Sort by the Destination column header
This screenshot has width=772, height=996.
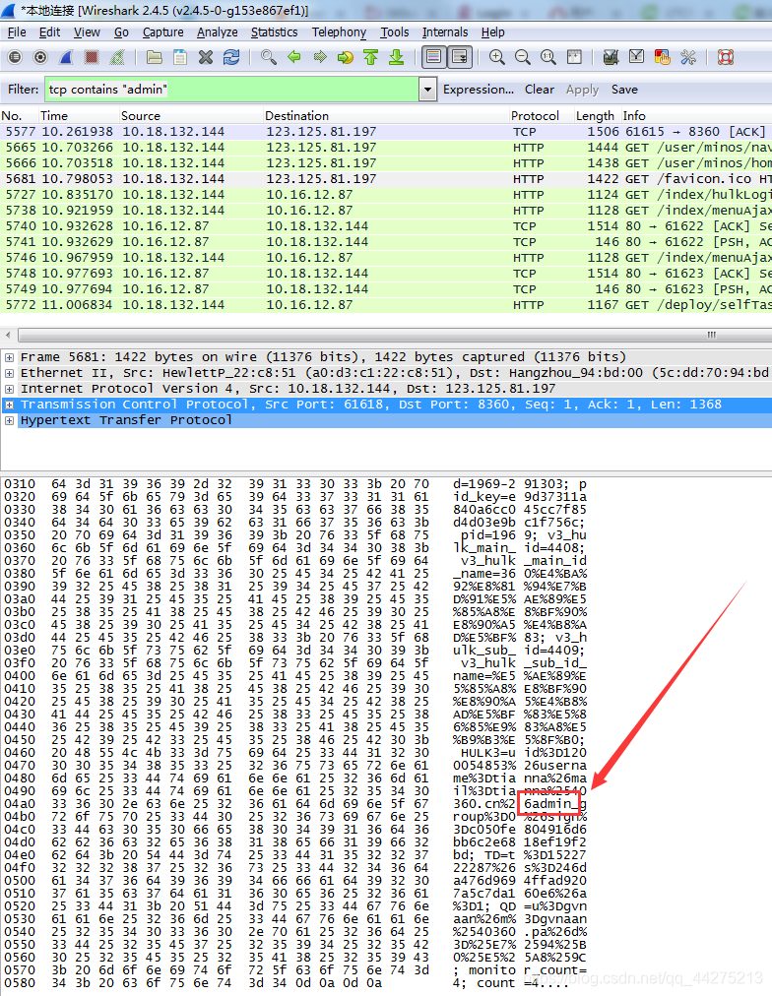[x=386, y=115]
